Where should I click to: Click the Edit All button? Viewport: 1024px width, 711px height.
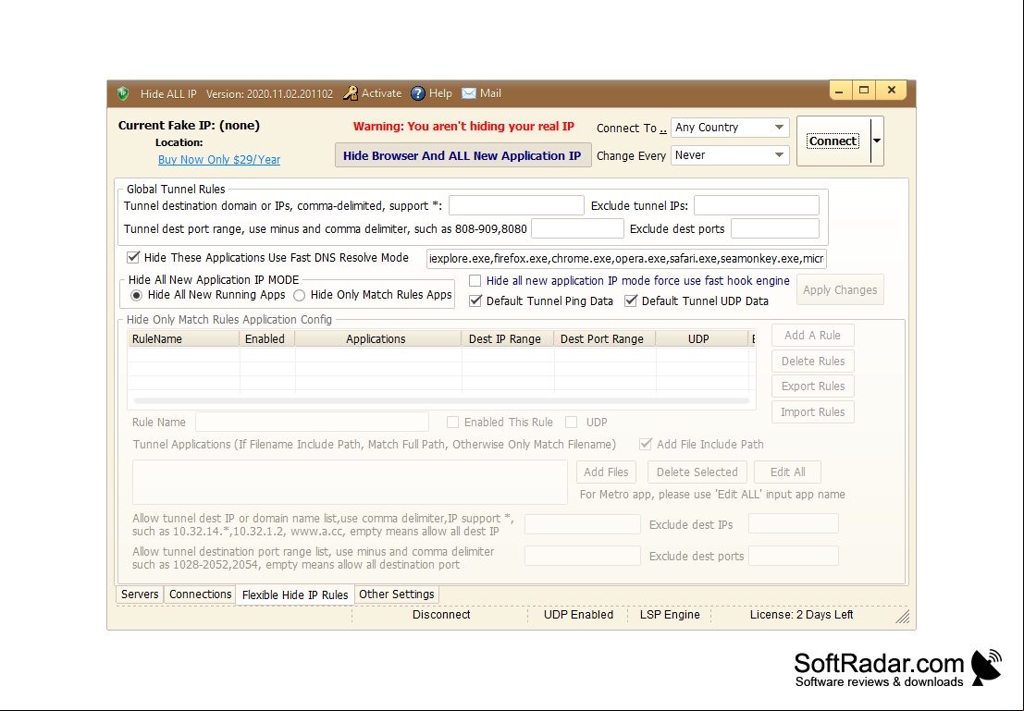(787, 472)
